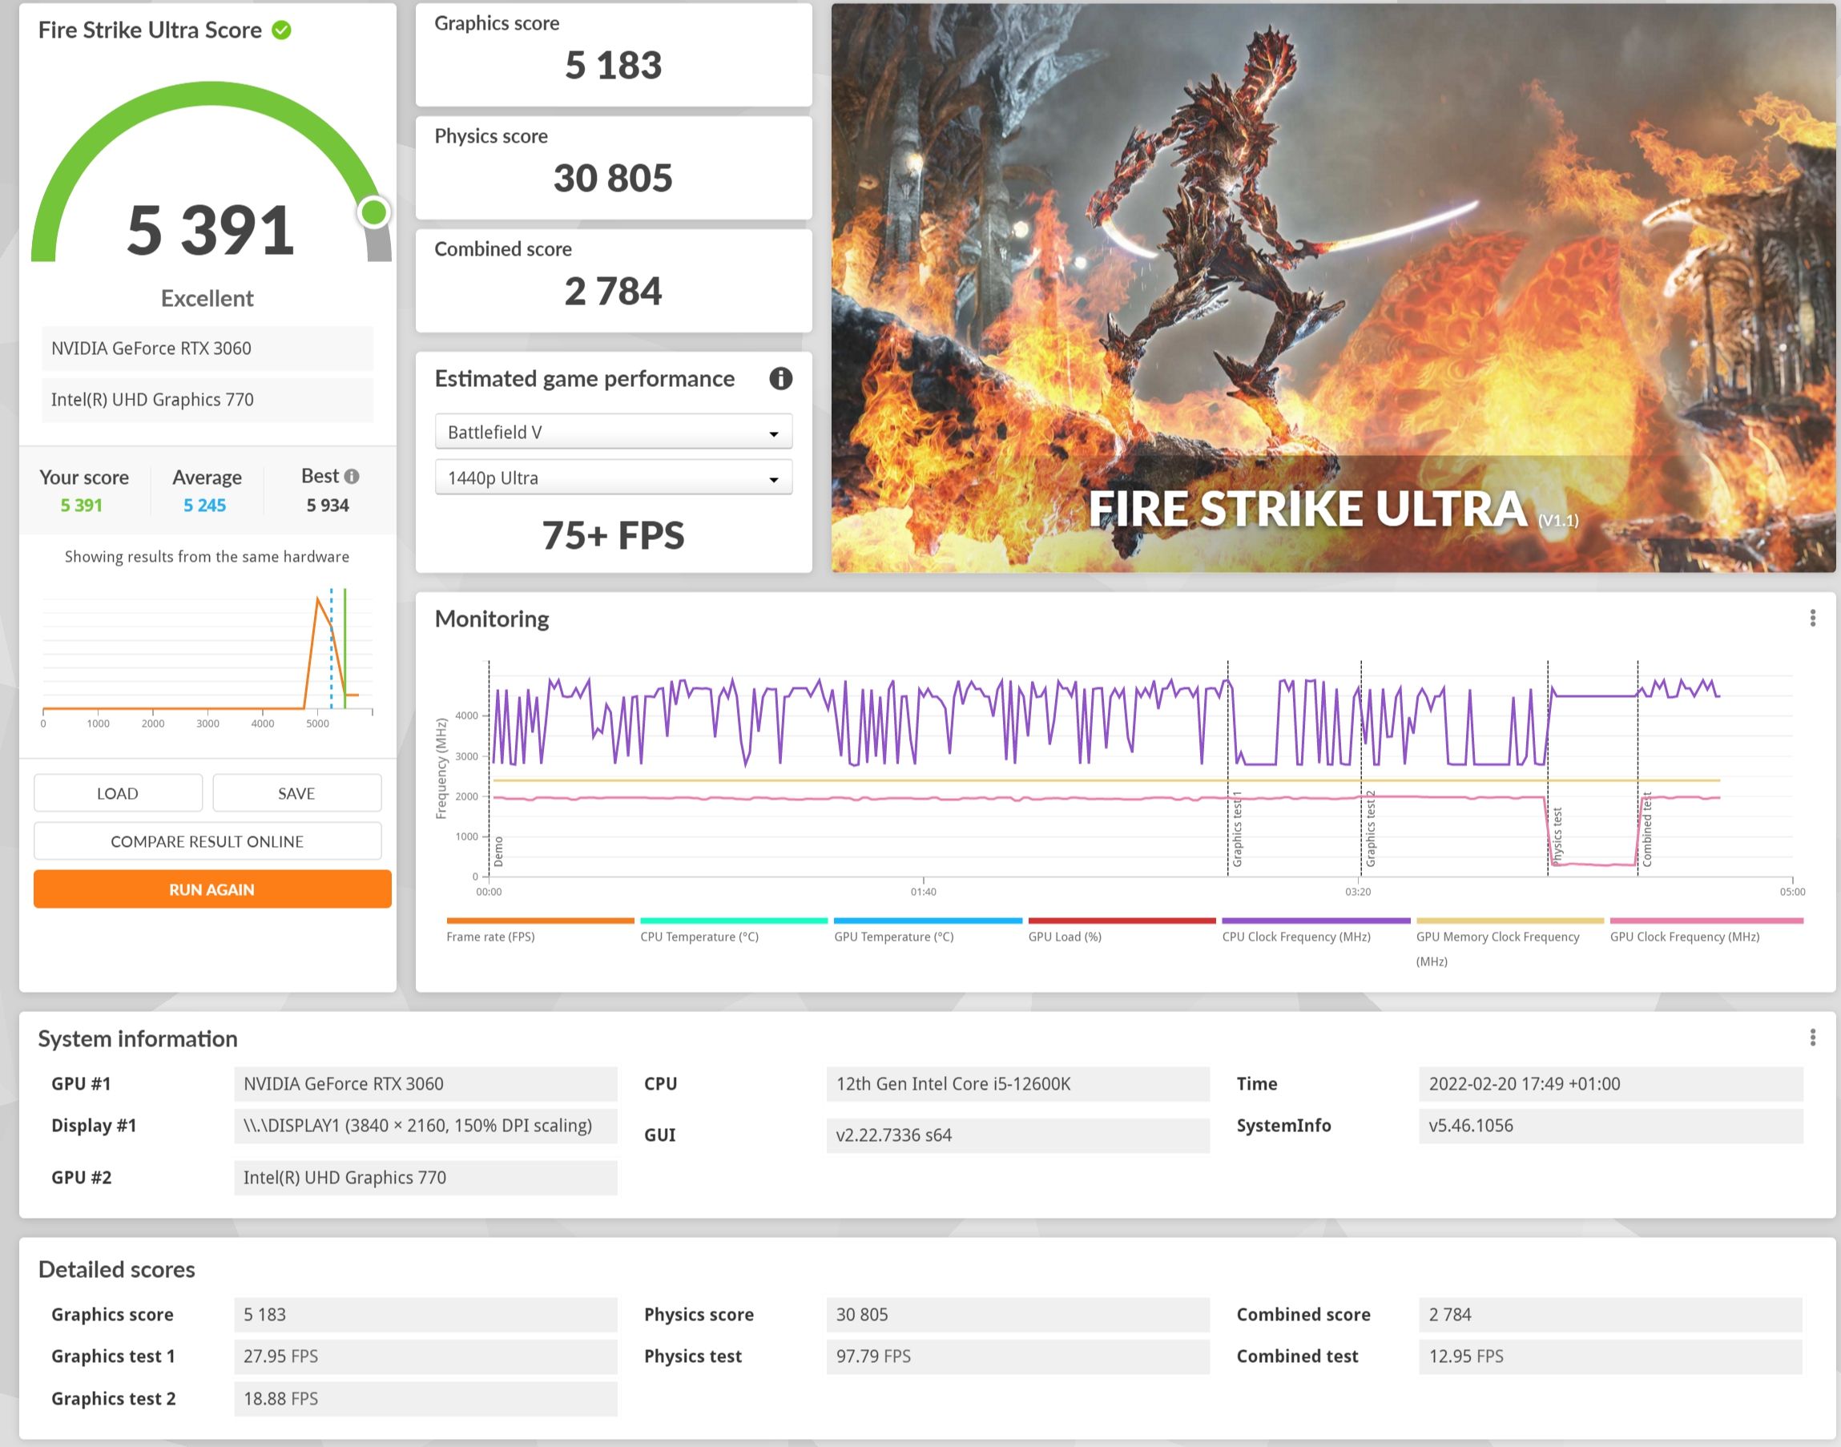1841x1447 pixels.
Task: Toggle GPU Clock Frequency legend series
Action: [1706, 930]
